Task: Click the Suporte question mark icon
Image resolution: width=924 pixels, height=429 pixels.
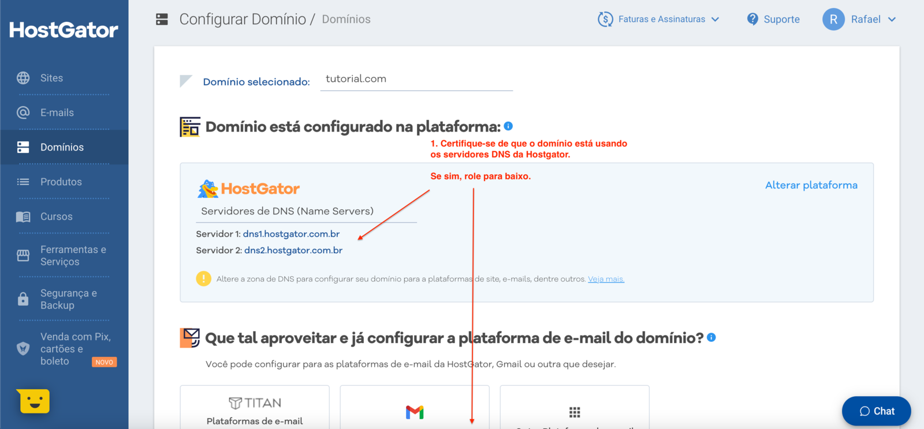Action: (x=752, y=19)
